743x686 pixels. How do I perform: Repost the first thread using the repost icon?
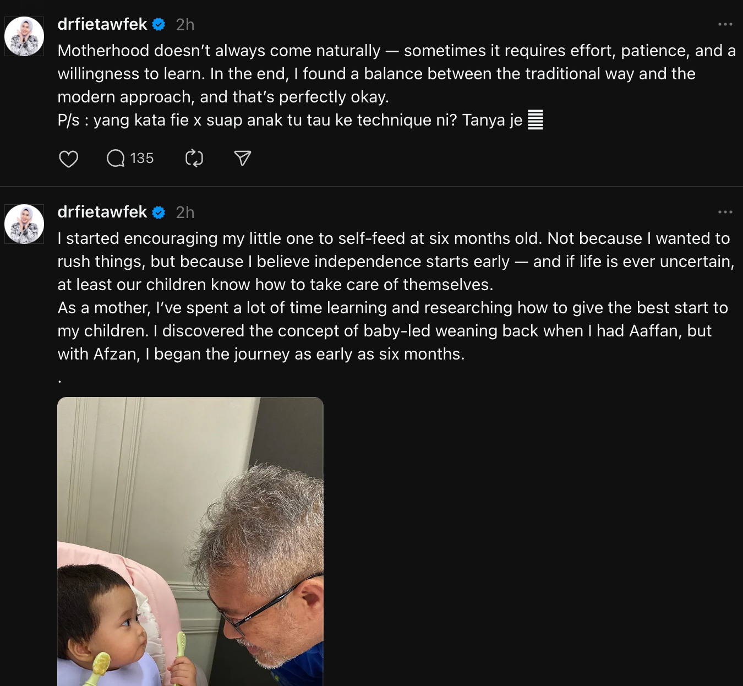click(x=194, y=159)
